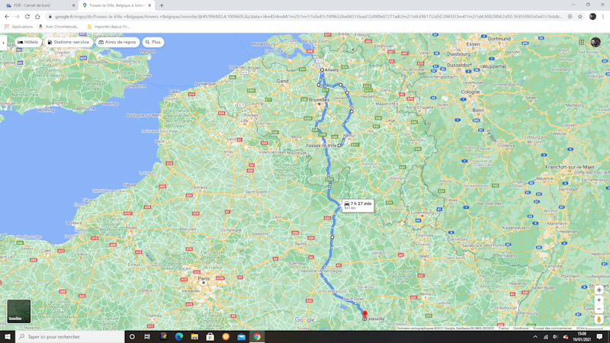Select the red Joinville destination pin
Image resolution: width=610 pixels, height=343 pixels.
[364, 314]
